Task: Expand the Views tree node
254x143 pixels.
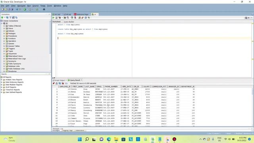Action: tap(4, 28)
